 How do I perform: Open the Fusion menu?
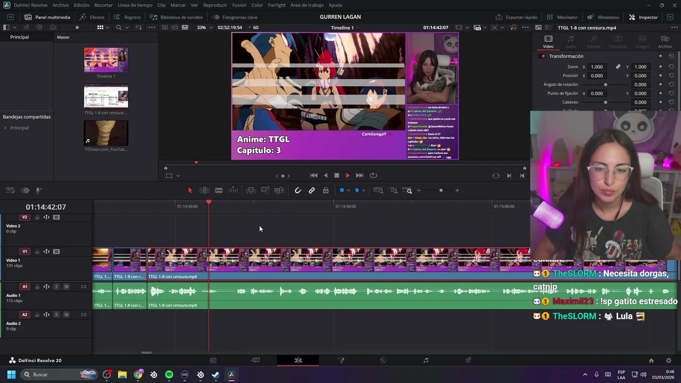click(x=239, y=5)
